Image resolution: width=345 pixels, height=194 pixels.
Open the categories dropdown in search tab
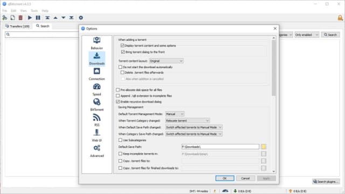click(286, 35)
